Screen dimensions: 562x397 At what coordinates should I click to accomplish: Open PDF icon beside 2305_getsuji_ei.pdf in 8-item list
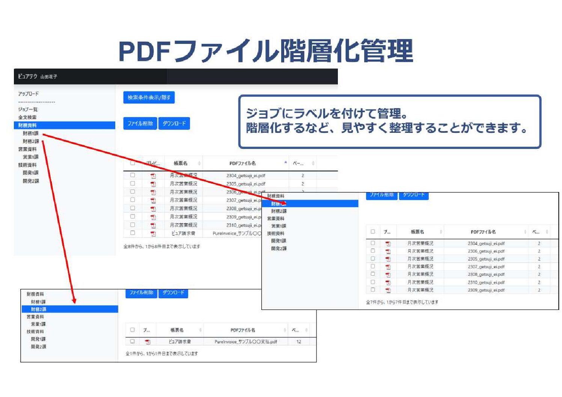(153, 184)
